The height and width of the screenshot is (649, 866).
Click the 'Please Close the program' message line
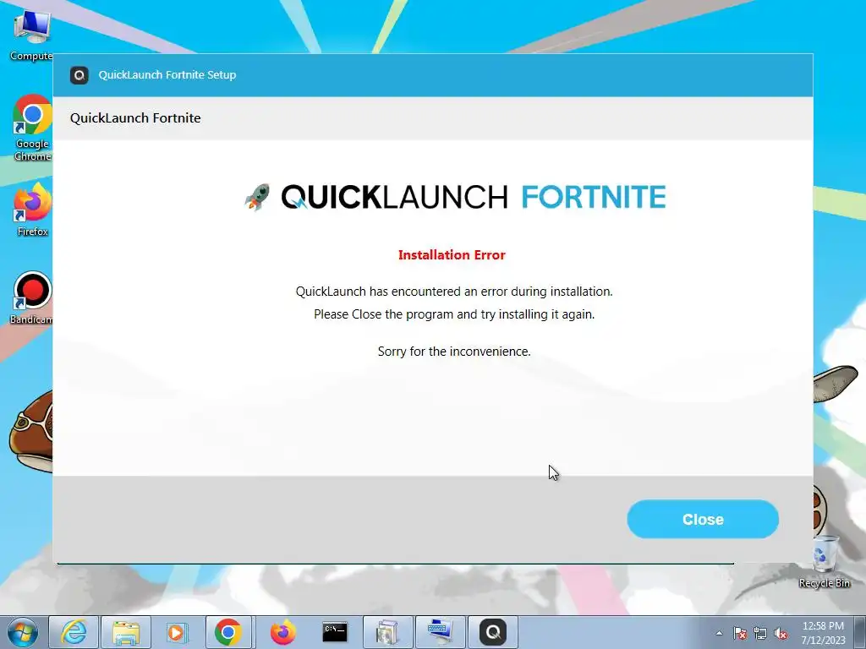(x=454, y=314)
